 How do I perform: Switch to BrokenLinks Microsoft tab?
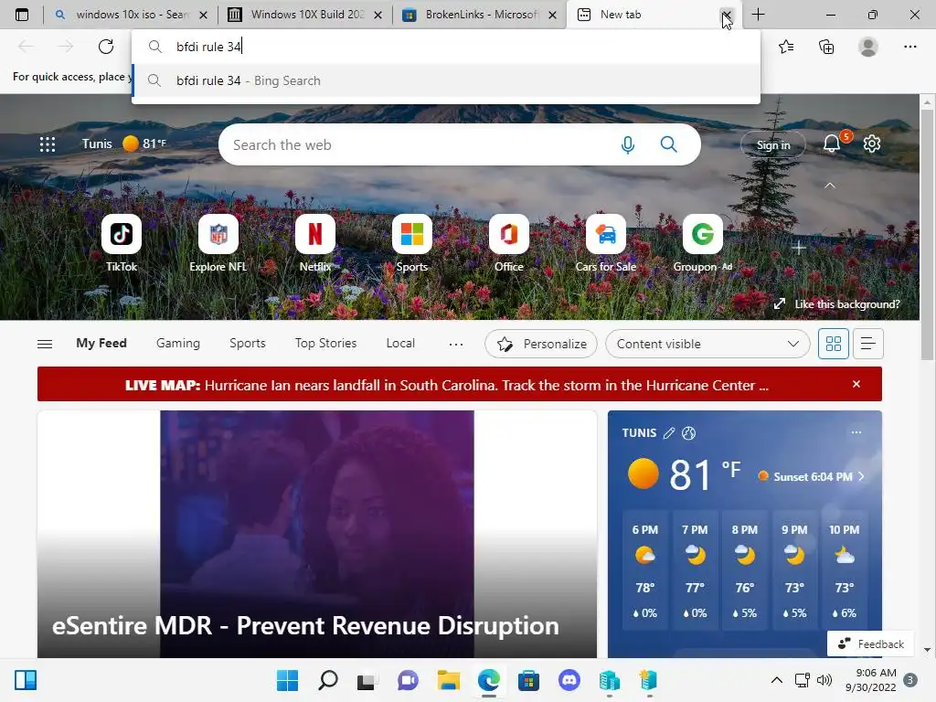(479, 15)
